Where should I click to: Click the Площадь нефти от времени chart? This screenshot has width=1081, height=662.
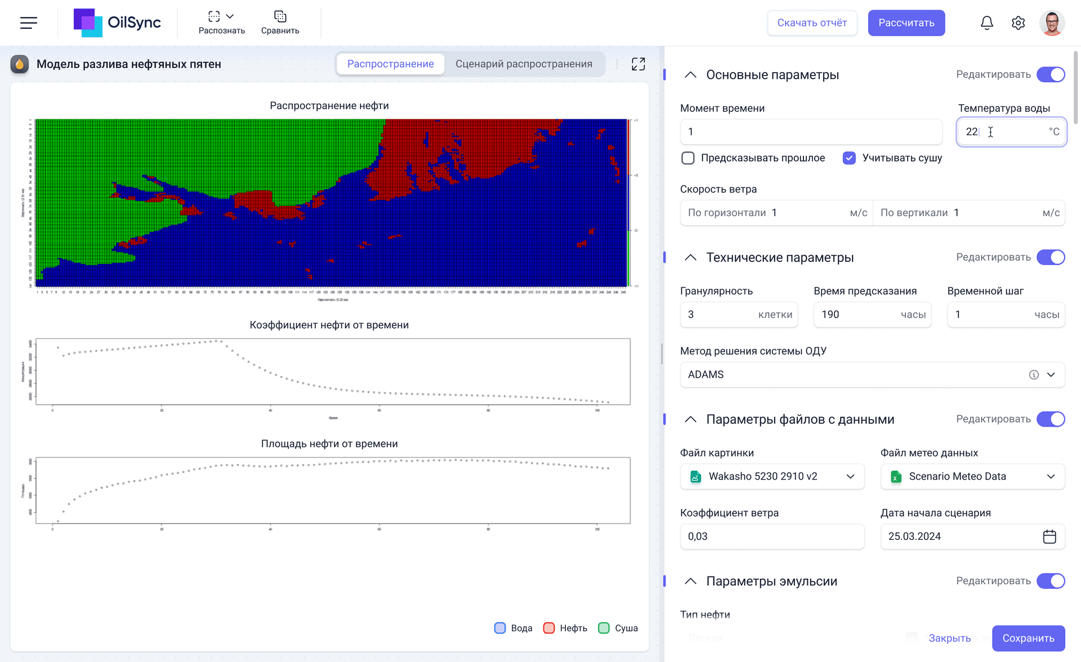tap(333, 490)
